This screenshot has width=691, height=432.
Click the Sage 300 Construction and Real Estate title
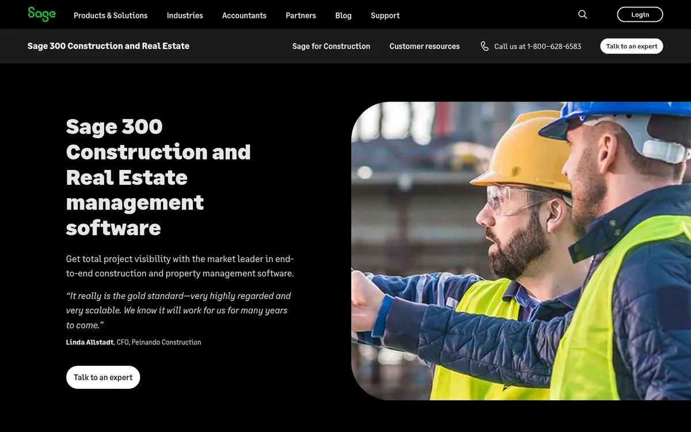click(x=108, y=46)
